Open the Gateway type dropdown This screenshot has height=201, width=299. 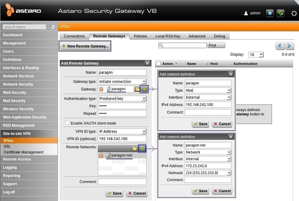[x=122, y=81]
